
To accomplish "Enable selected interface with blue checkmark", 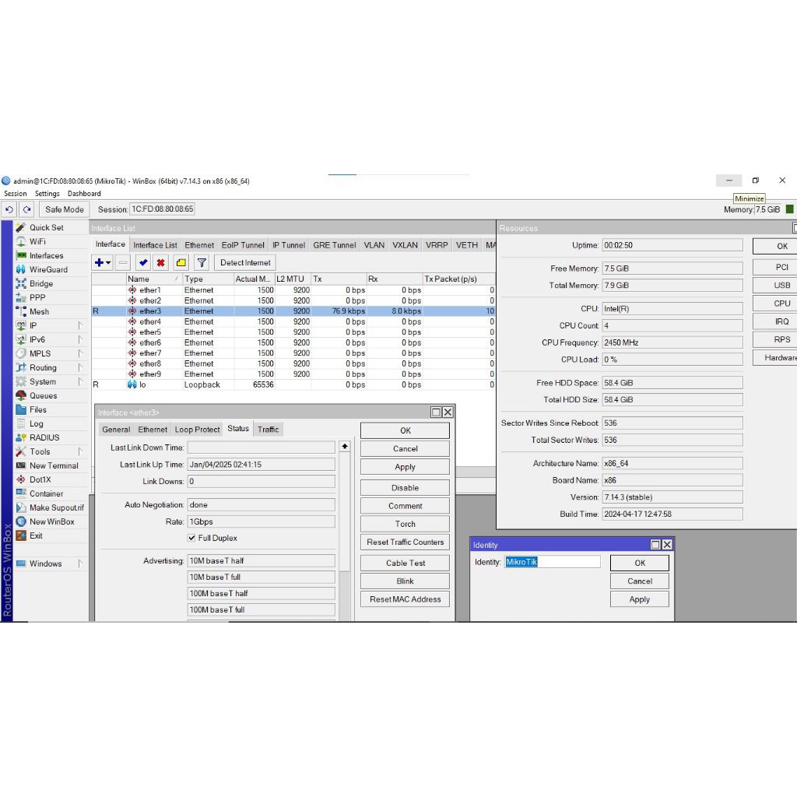I will pyautogui.click(x=143, y=263).
